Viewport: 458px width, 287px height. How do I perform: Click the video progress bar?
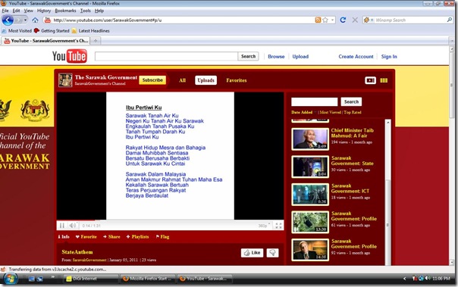(x=170, y=220)
